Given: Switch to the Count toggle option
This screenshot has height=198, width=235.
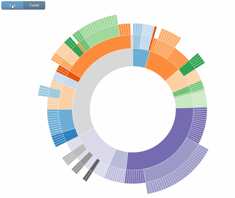Looking at the screenshot, I should pos(34,5).
